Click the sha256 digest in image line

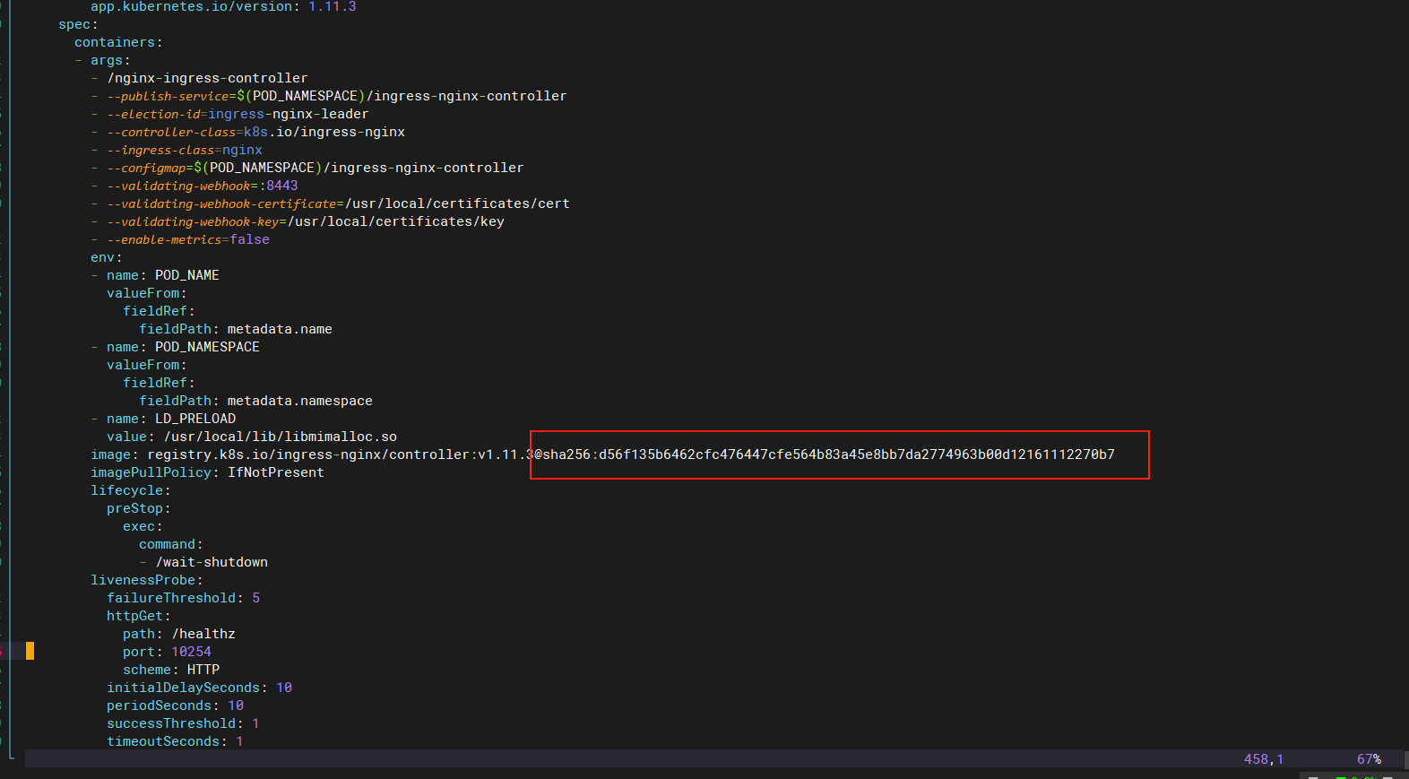coord(829,454)
